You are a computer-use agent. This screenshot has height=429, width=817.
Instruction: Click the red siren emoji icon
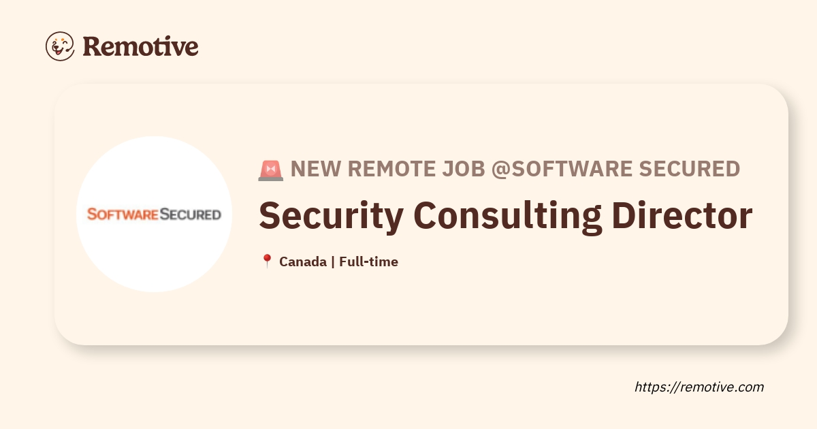click(270, 169)
